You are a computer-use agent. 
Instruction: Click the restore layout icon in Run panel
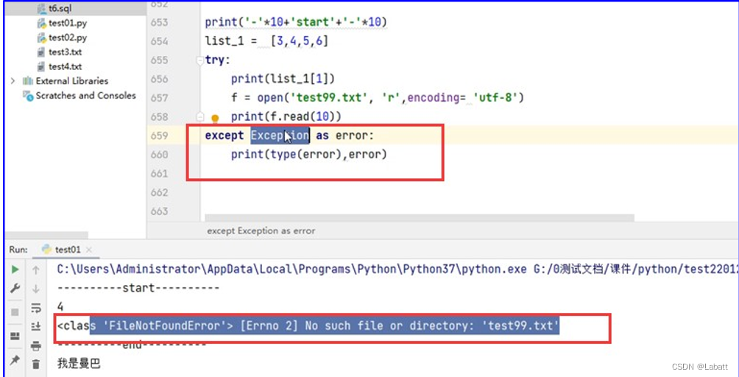(15, 336)
